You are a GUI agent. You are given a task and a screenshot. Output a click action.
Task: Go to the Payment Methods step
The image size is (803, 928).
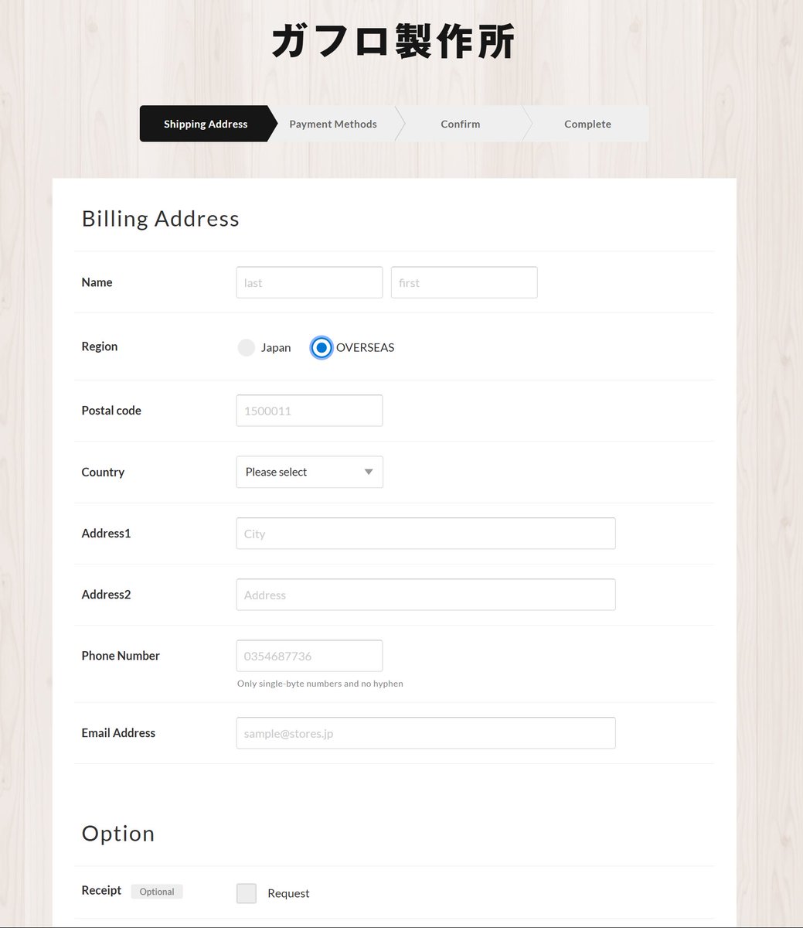point(333,124)
